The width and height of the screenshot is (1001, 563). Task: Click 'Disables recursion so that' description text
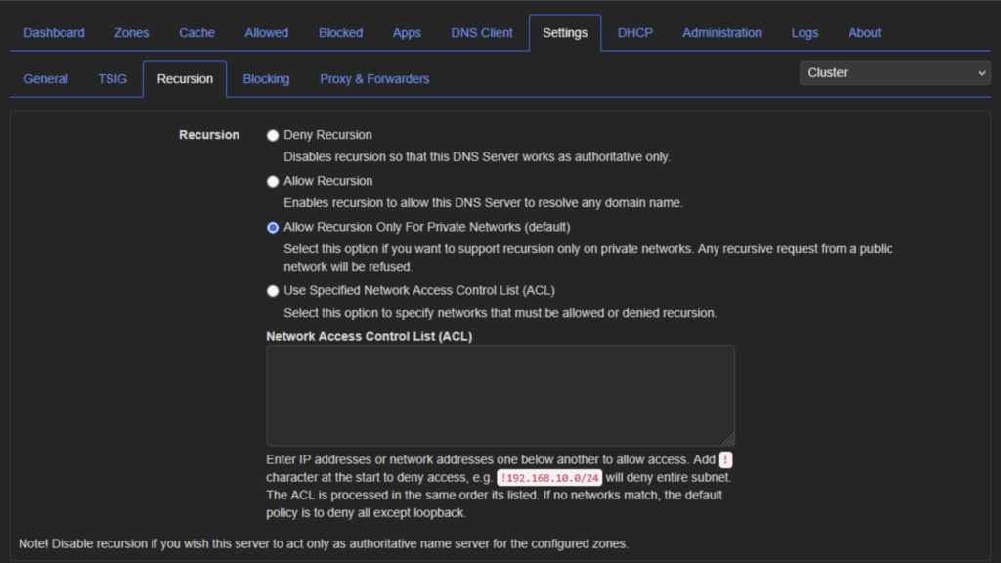(x=477, y=157)
